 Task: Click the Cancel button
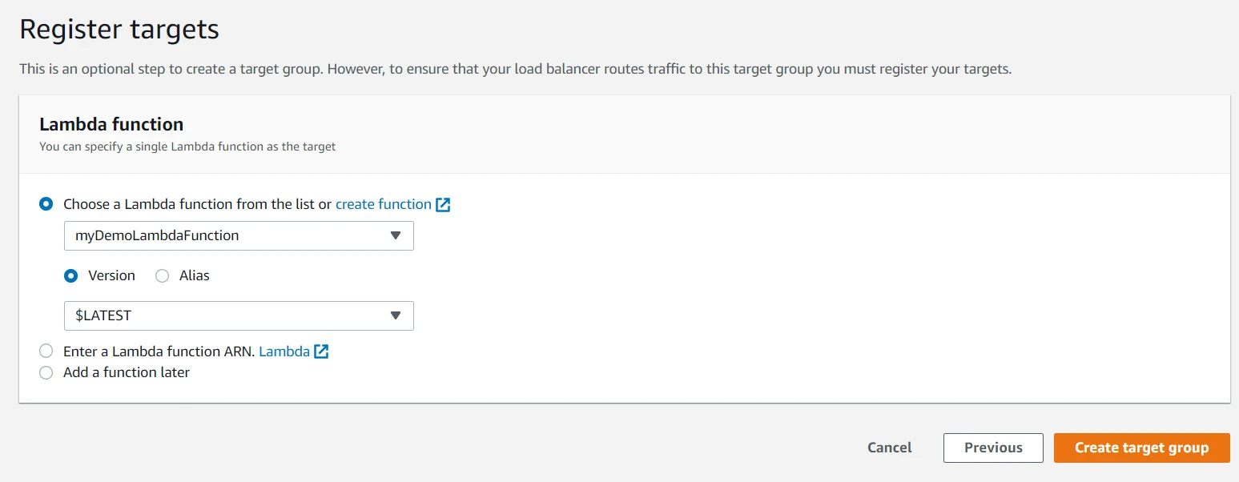pyautogui.click(x=889, y=448)
